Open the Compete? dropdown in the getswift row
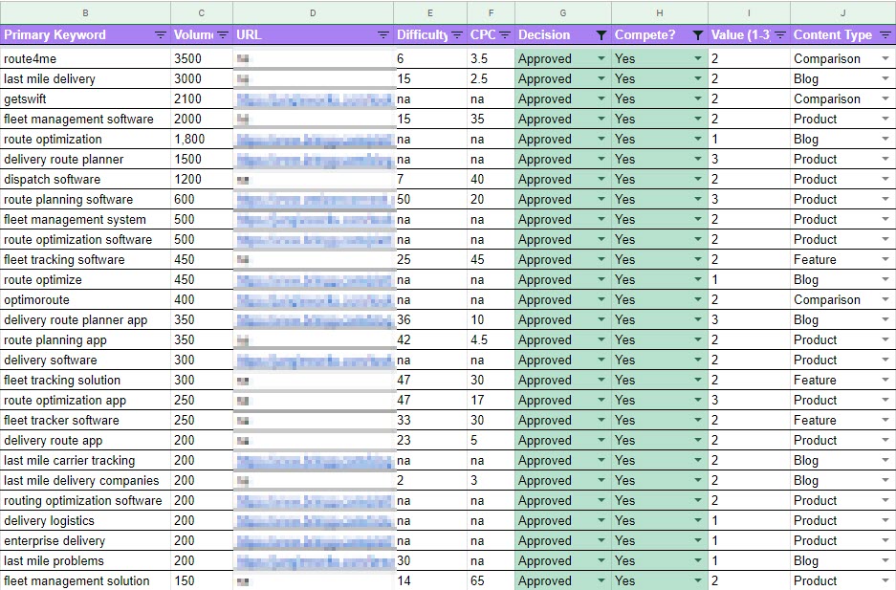Image resolution: width=896 pixels, height=590 pixels. pos(699,98)
